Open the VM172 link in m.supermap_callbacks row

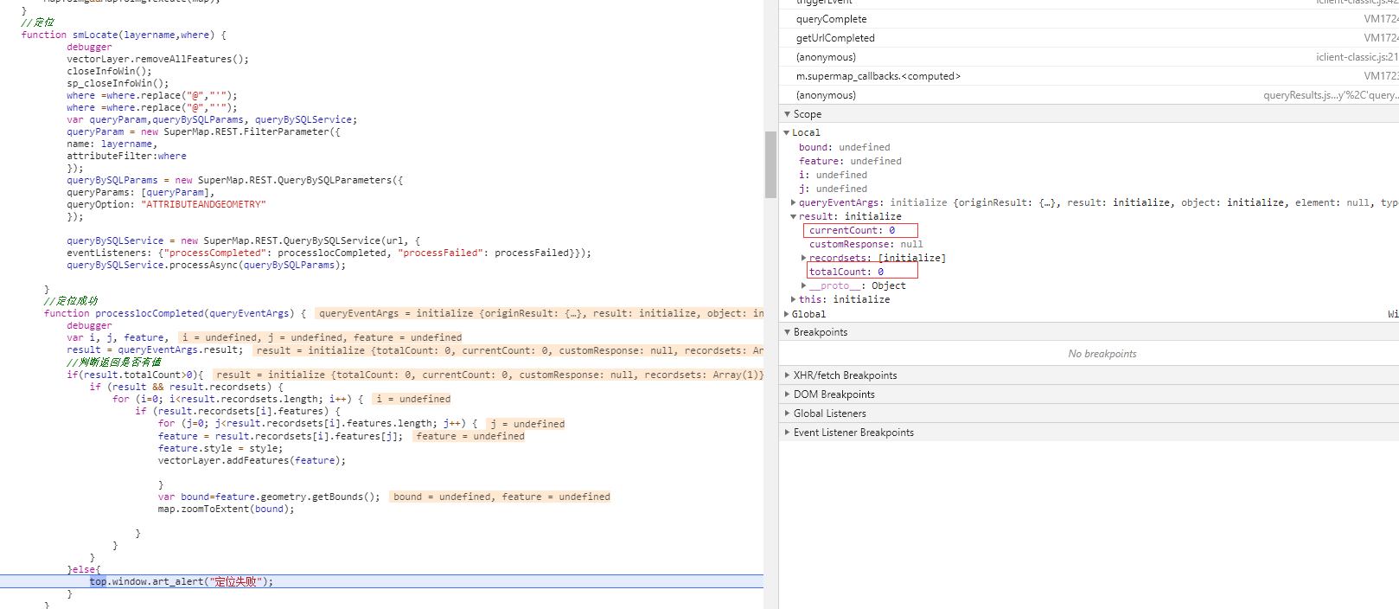(x=1381, y=76)
